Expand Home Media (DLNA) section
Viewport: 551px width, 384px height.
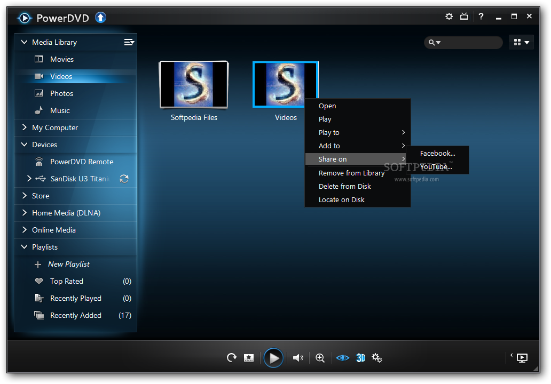coord(24,213)
